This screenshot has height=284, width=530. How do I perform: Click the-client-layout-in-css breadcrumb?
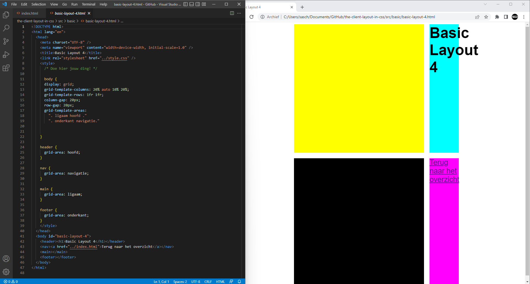pyautogui.click(x=35, y=21)
